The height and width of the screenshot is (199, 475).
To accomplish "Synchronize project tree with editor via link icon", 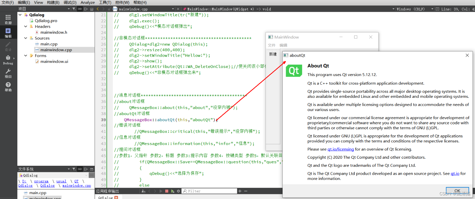I will 80,9.
